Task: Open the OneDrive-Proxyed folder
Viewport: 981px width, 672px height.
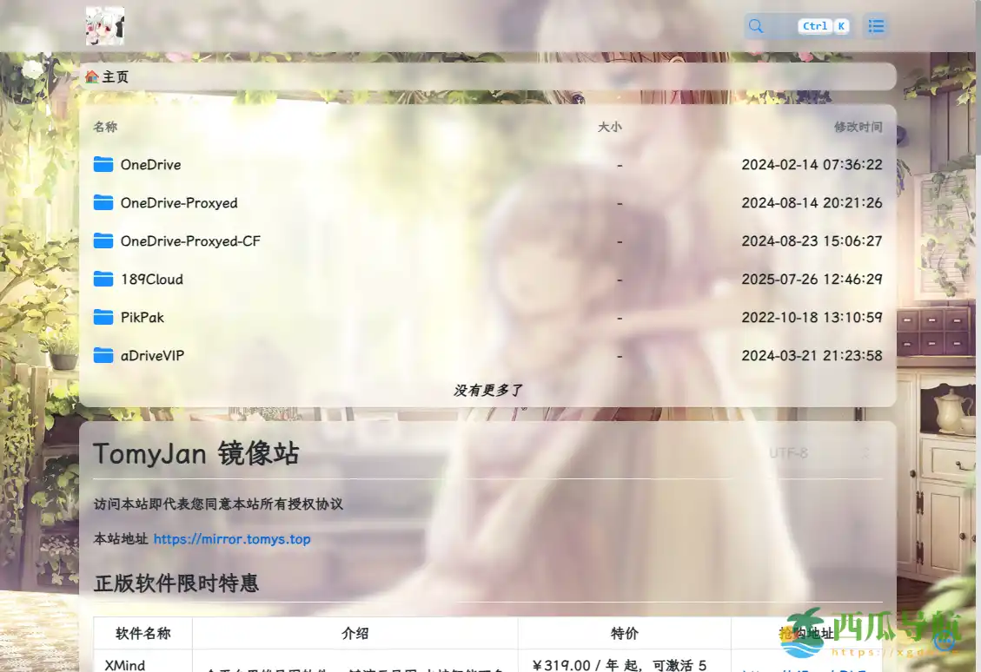Action: (x=178, y=202)
